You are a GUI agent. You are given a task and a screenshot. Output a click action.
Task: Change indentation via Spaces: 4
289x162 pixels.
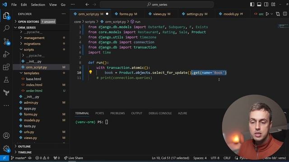[200, 158]
